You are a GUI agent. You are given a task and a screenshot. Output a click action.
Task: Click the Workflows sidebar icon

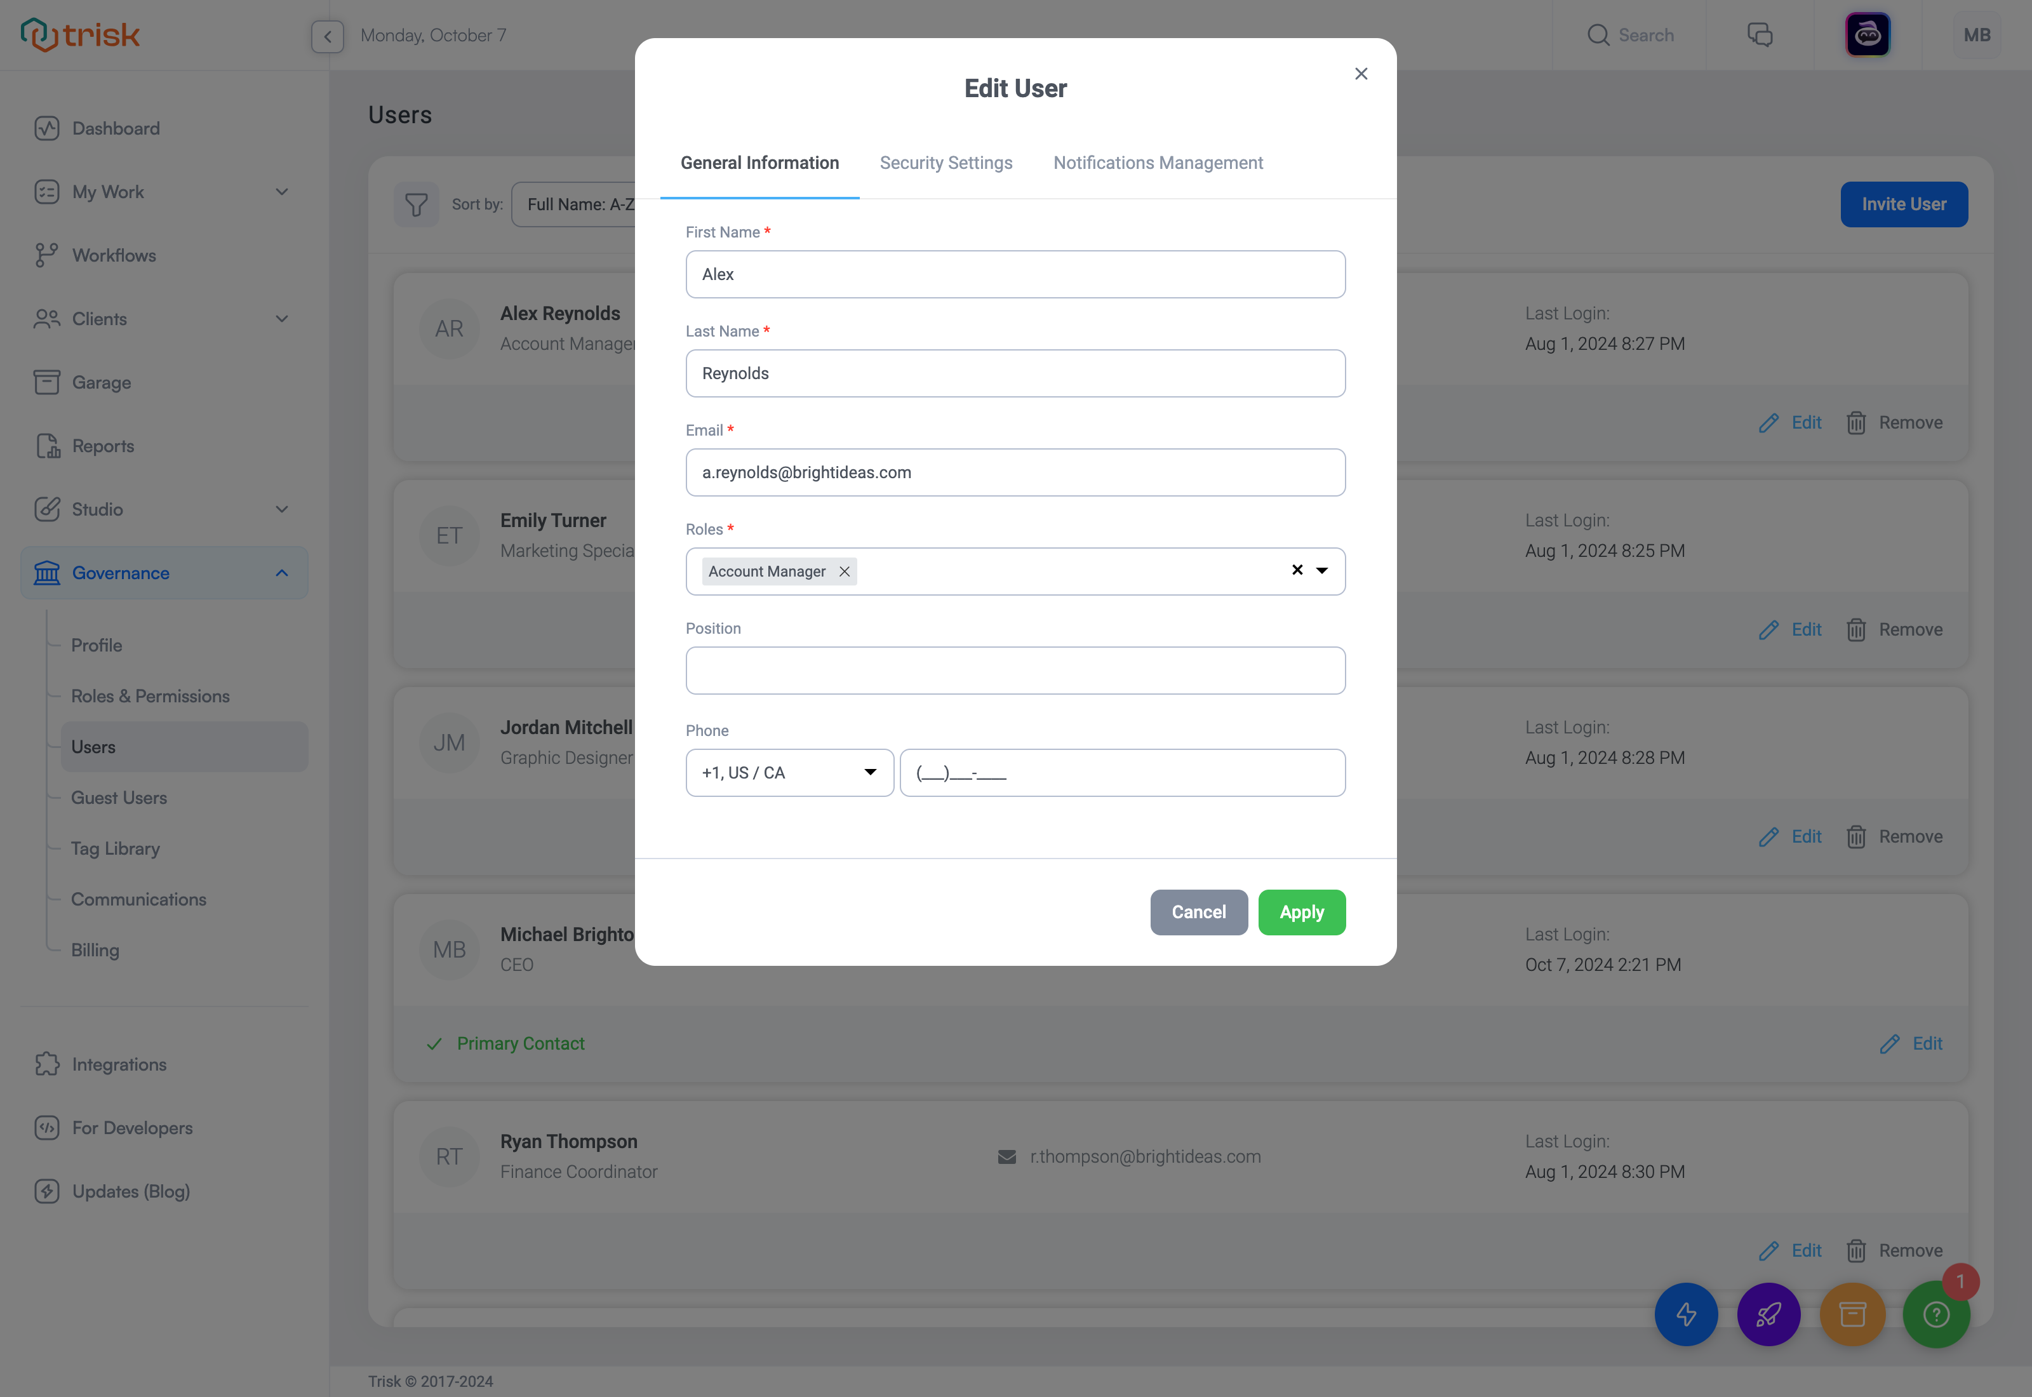tap(45, 255)
